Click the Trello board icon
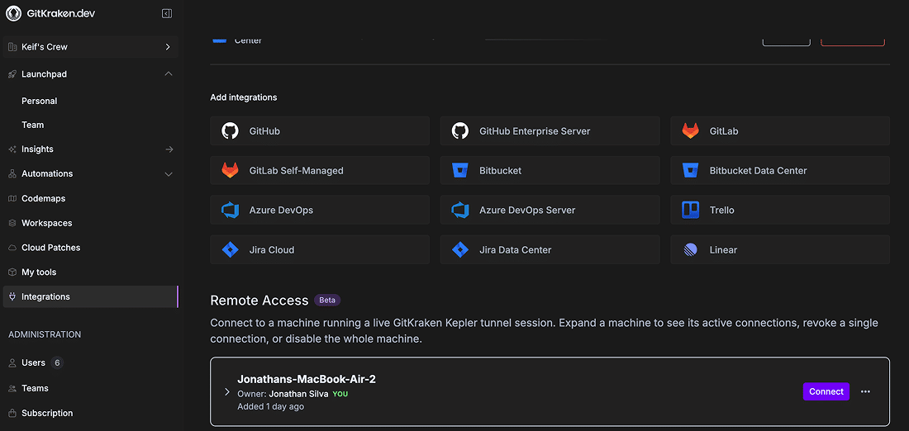The width and height of the screenshot is (909, 431). tap(691, 210)
